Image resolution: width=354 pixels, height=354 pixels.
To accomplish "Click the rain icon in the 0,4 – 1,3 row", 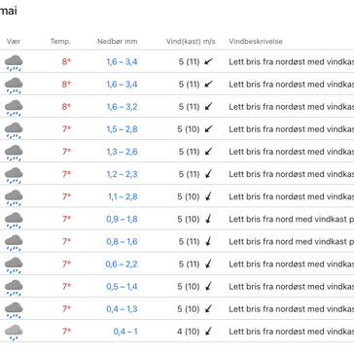I will pos(14,310).
